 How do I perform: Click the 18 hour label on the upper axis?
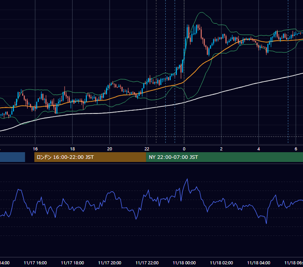pyautogui.click(x=72, y=149)
